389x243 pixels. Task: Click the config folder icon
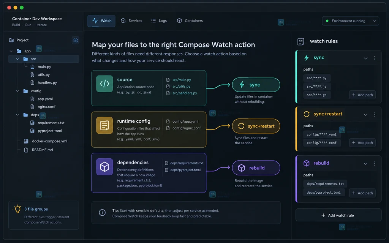pyautogui.click(x=25, y=91)
